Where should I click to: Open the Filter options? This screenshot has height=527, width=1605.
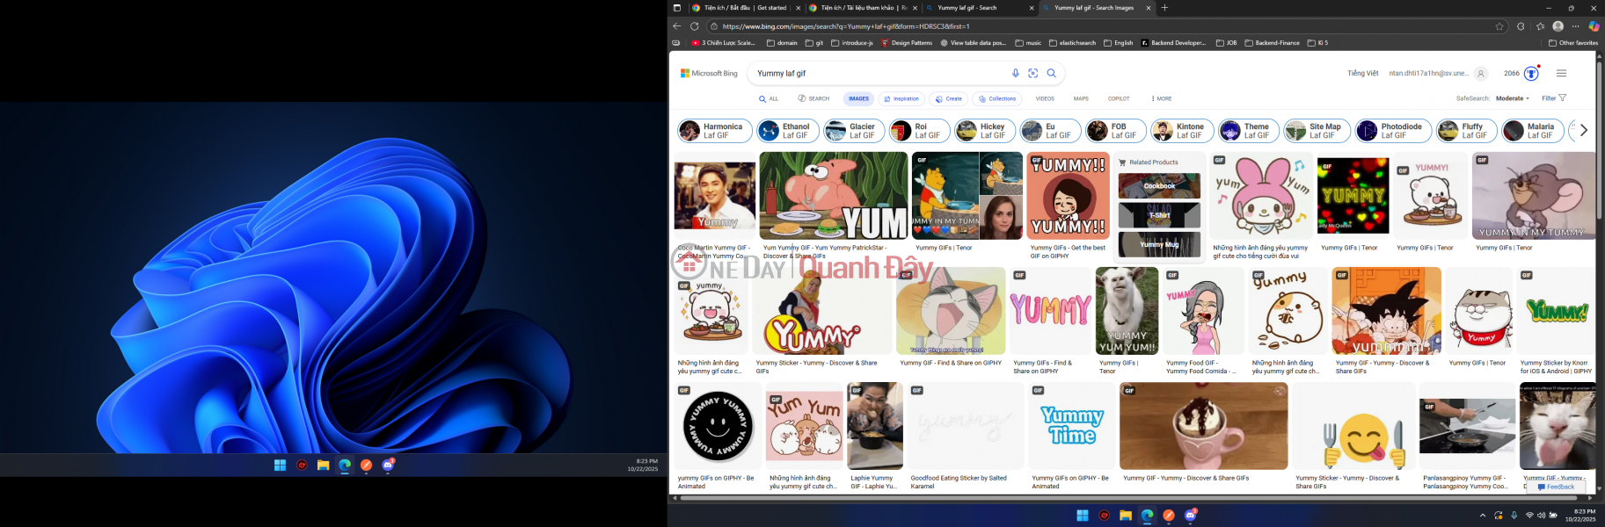tap(1553, 98)
